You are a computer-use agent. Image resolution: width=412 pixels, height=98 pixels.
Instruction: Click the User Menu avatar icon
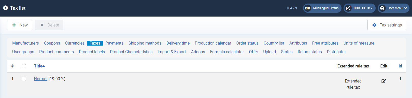pyautogui.click(x=382, y=8)
